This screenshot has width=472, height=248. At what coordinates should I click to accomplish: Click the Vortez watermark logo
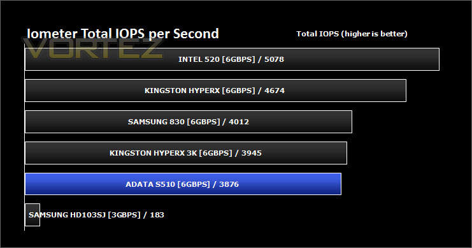93,48
